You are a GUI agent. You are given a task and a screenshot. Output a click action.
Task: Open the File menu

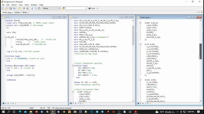click(x=3, y=5)
